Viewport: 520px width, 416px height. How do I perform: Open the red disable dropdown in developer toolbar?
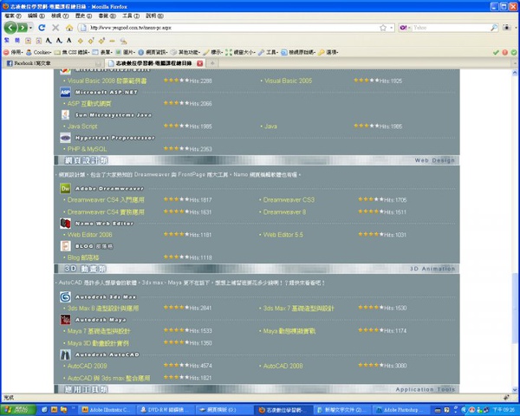click(13, 52)
